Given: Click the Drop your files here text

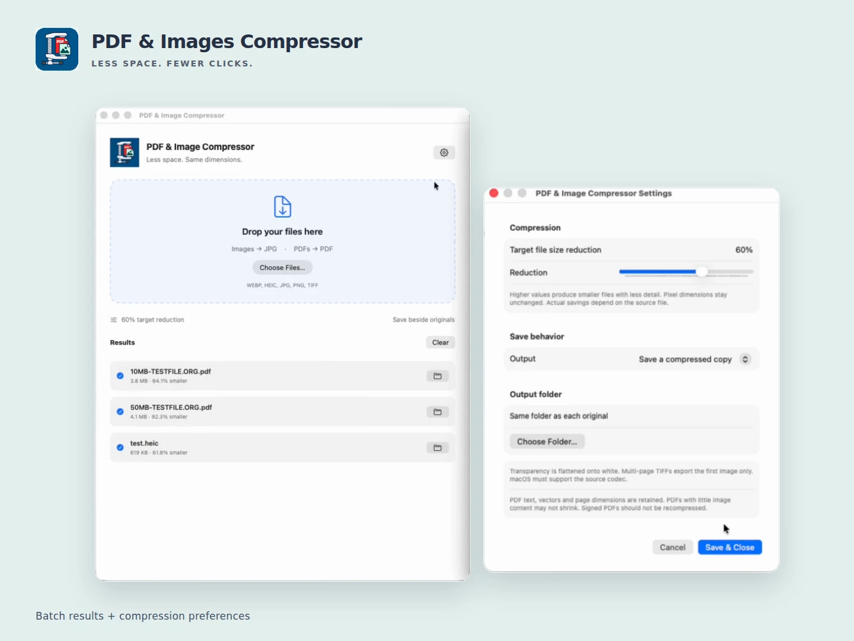Looking at the screenshot, I should point(282,231).
